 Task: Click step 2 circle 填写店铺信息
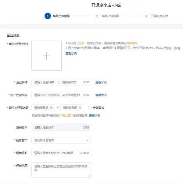[x=97, y=16]
